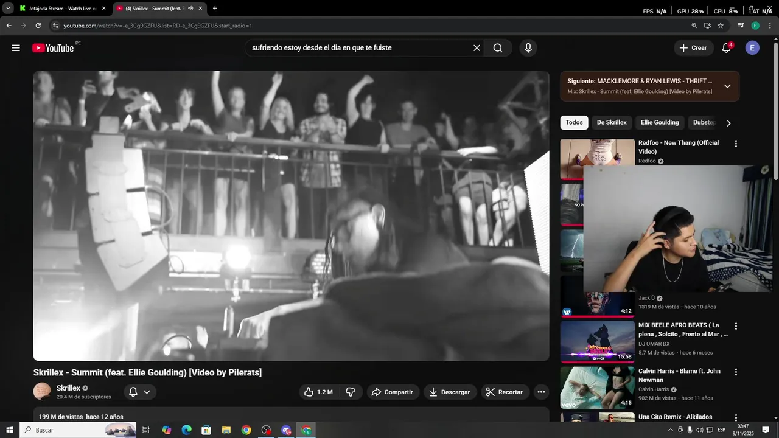The height and width of the screenshot is (438, 779).
Task: Dislike the video with thumbs down
Action: 351,392
